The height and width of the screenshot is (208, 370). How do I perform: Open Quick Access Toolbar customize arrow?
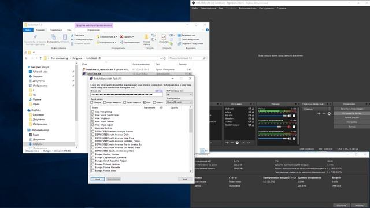point(34,53)
